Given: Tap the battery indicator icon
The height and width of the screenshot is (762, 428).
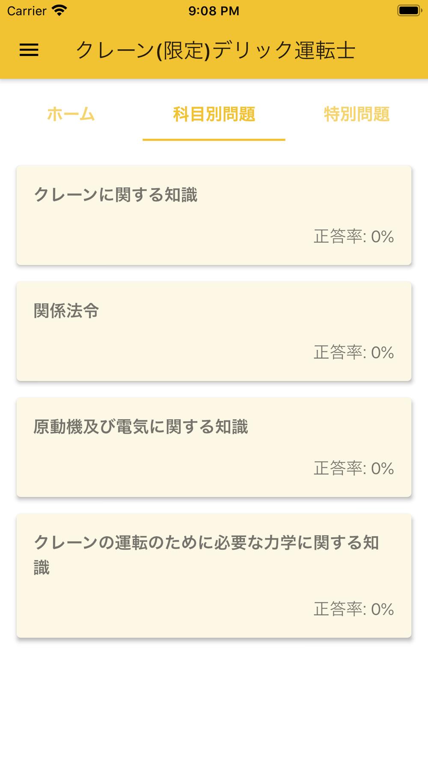Looking at the screenshot, I should click(410, 11).
